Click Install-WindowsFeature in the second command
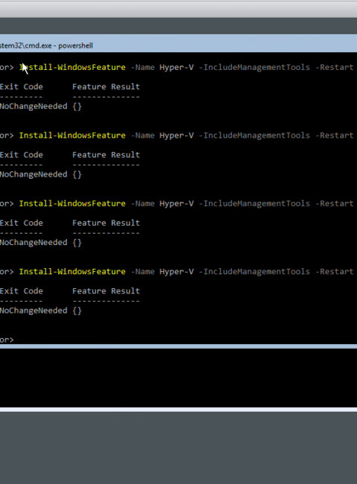Image resolution: width=357 pixels, height=484 pixels. (x=72, y=136)
